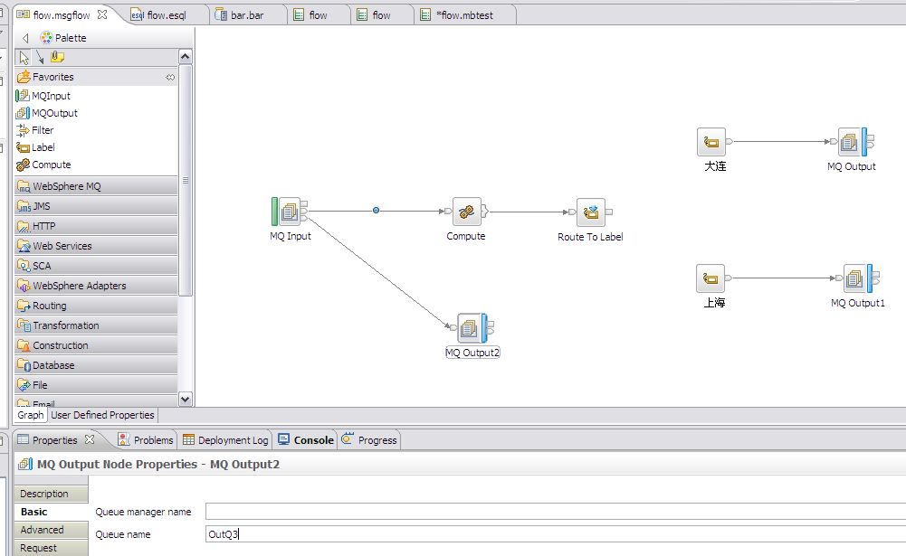Viewport: 906px width, 556px height.
Task: Open the Problems view tab
Action: tap(146, 440)
